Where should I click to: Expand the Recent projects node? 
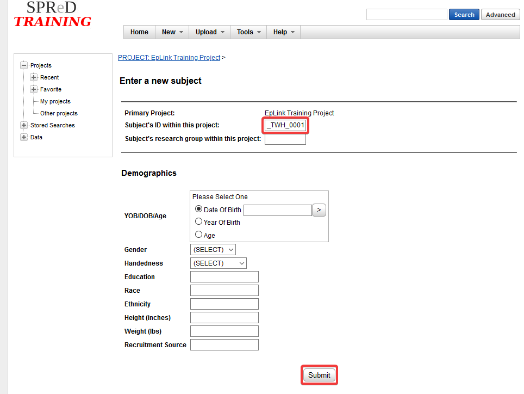(x=34, y=77)
